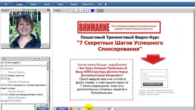
Task: Adjust the autoplay interval stepper
Action: (115, 109)
